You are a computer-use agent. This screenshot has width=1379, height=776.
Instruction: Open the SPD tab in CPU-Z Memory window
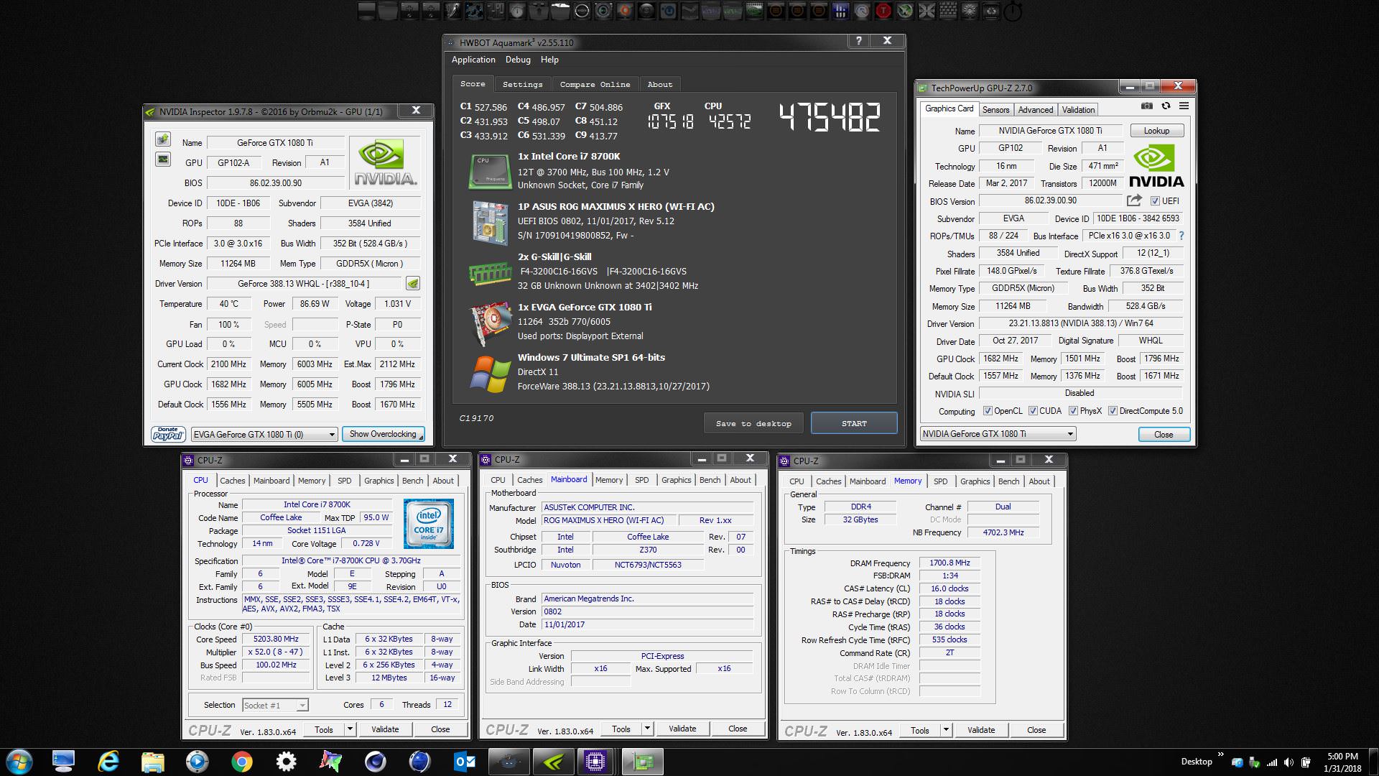[x=940, y=481]
